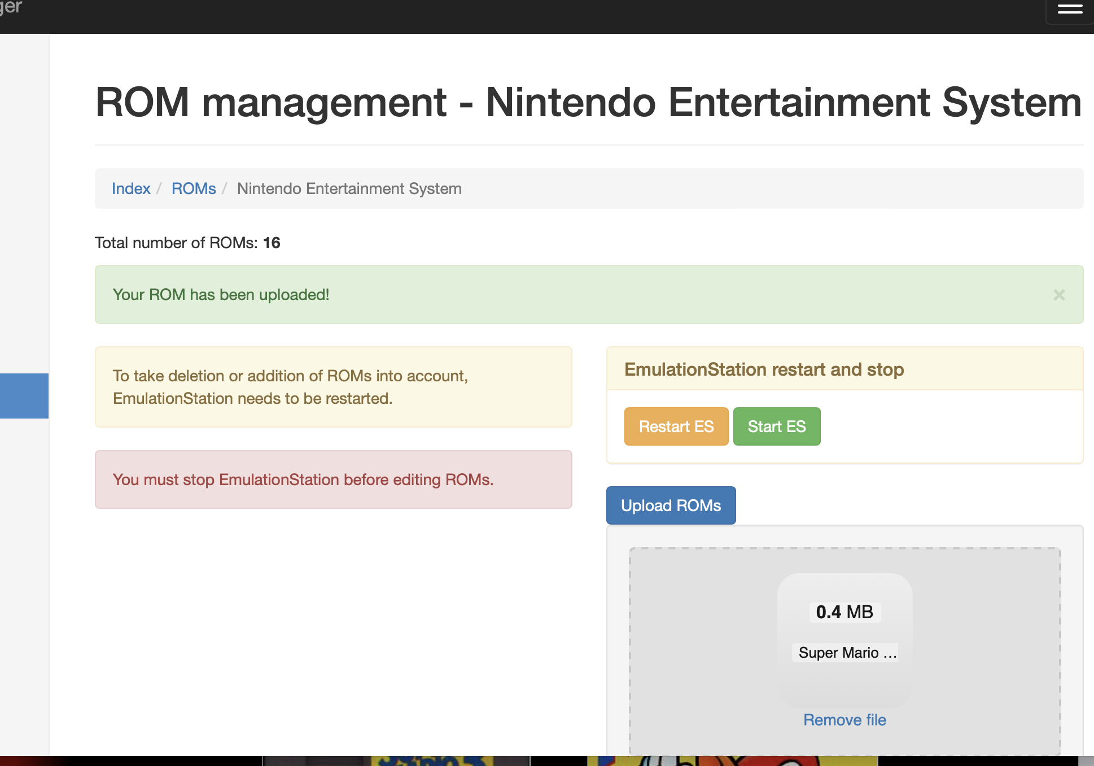The height and width of the screenshot is (766, 1094).
Task: Remove the uploaded Super Mario file
Action: coord(844,720)
